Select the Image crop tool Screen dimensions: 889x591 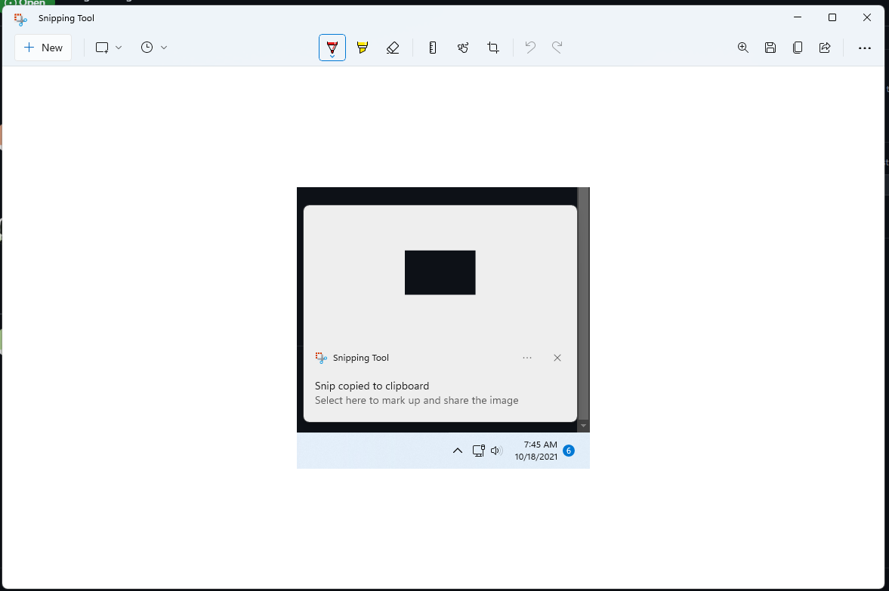(x=493, y=48)
